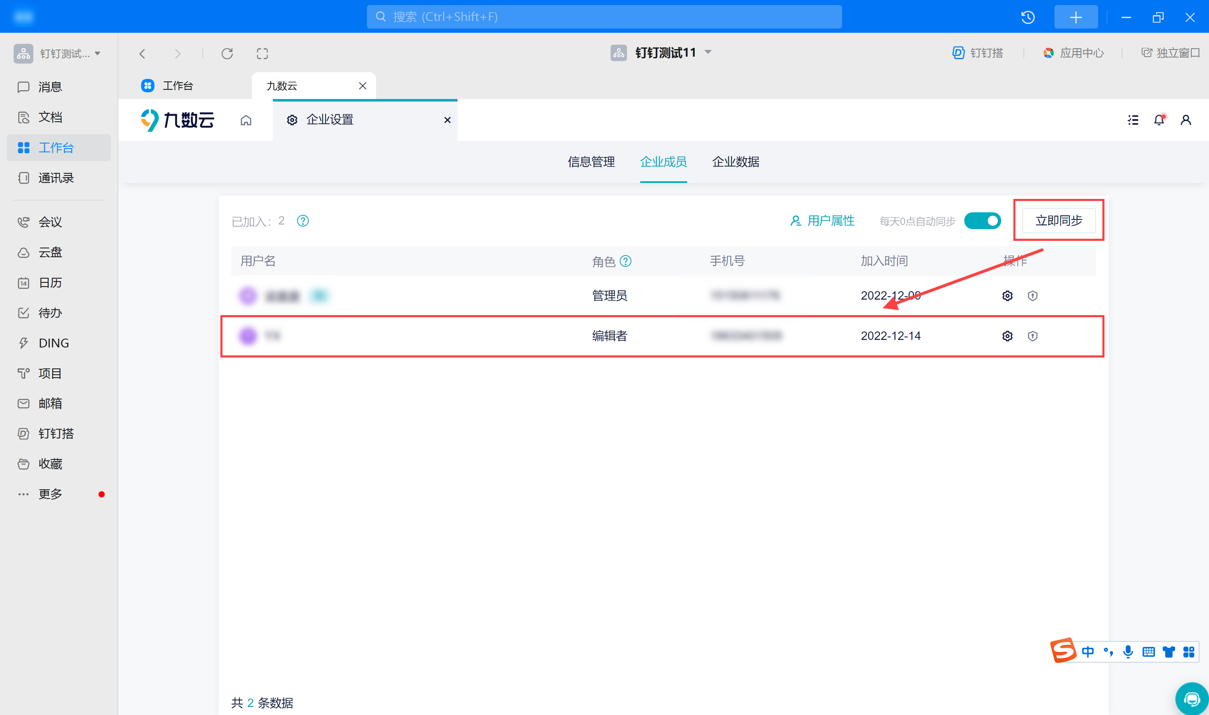The image size is (1209, 715).
Task: Switch Sogou 中 Chinese input mode
Action: (1088, 652)
